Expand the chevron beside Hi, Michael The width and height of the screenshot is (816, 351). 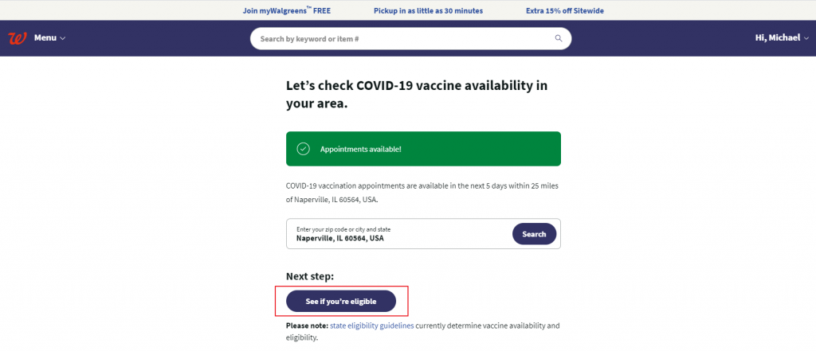click(806, 38)
